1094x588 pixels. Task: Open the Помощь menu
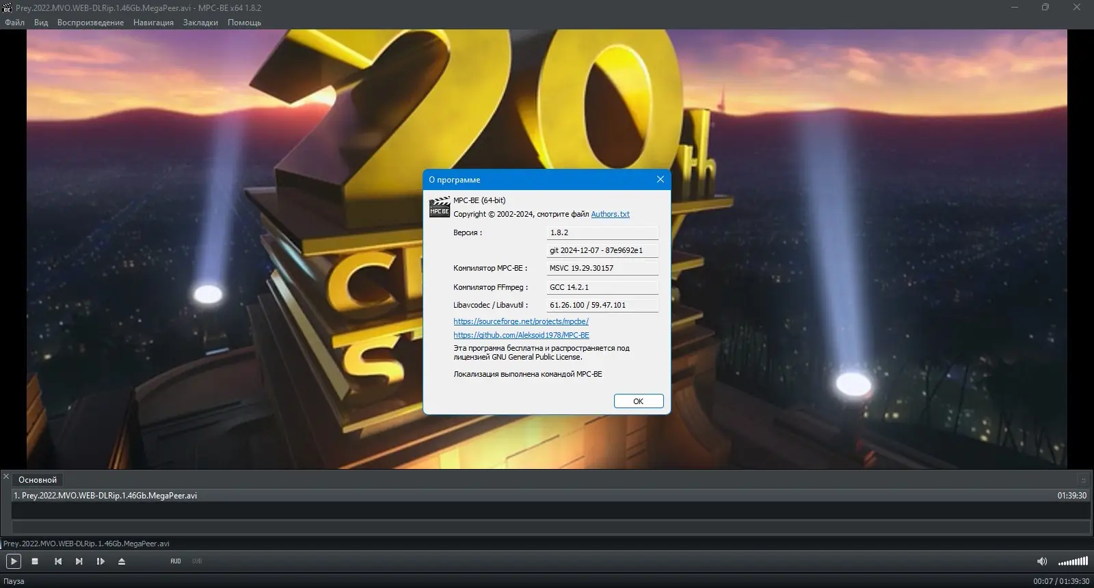tap(244, 23)
